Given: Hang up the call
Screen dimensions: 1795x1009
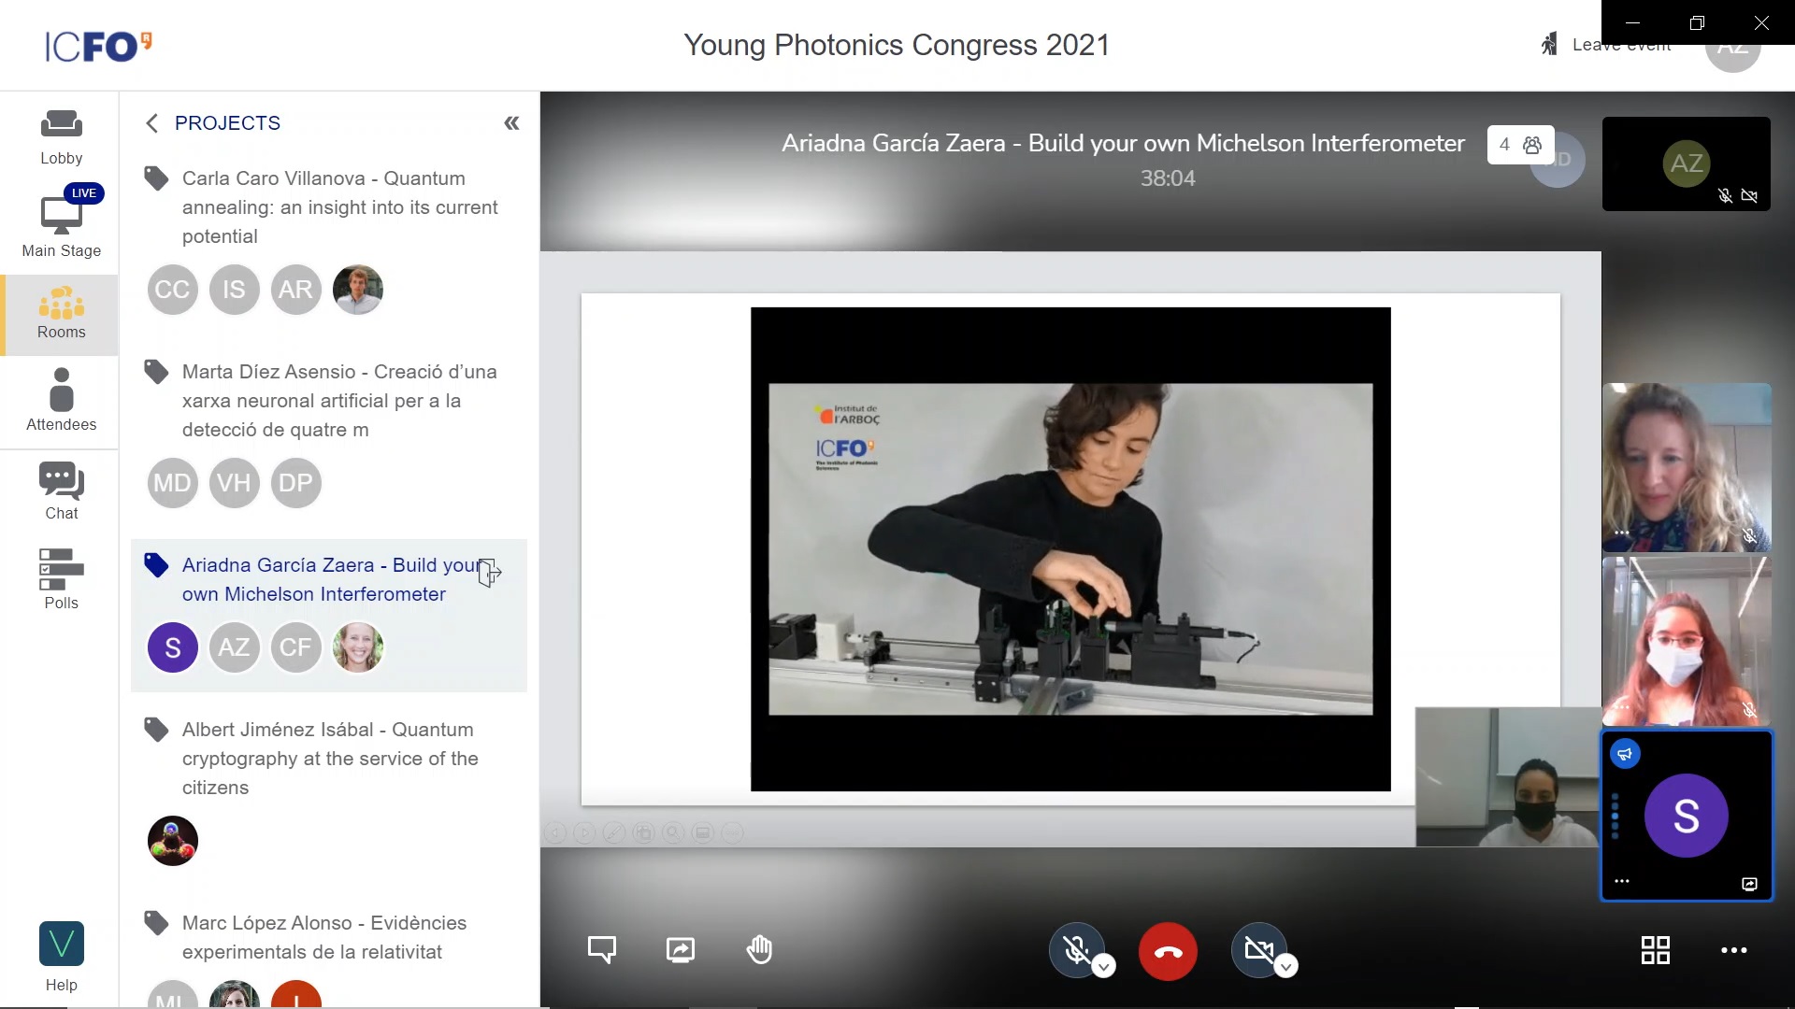Looking at the screenshot, I should pyautogui.click(x=1168, y=952).
